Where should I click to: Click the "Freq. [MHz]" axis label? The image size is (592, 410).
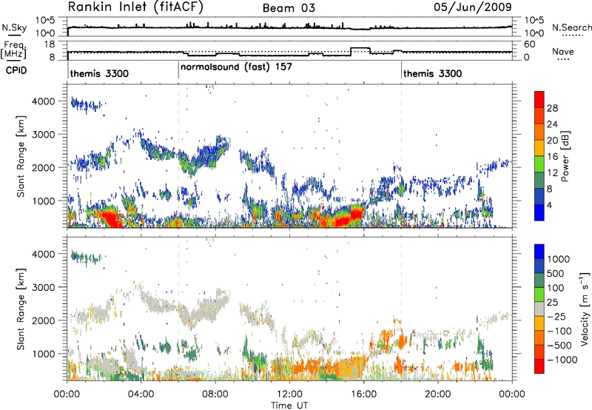click(13, 50)
